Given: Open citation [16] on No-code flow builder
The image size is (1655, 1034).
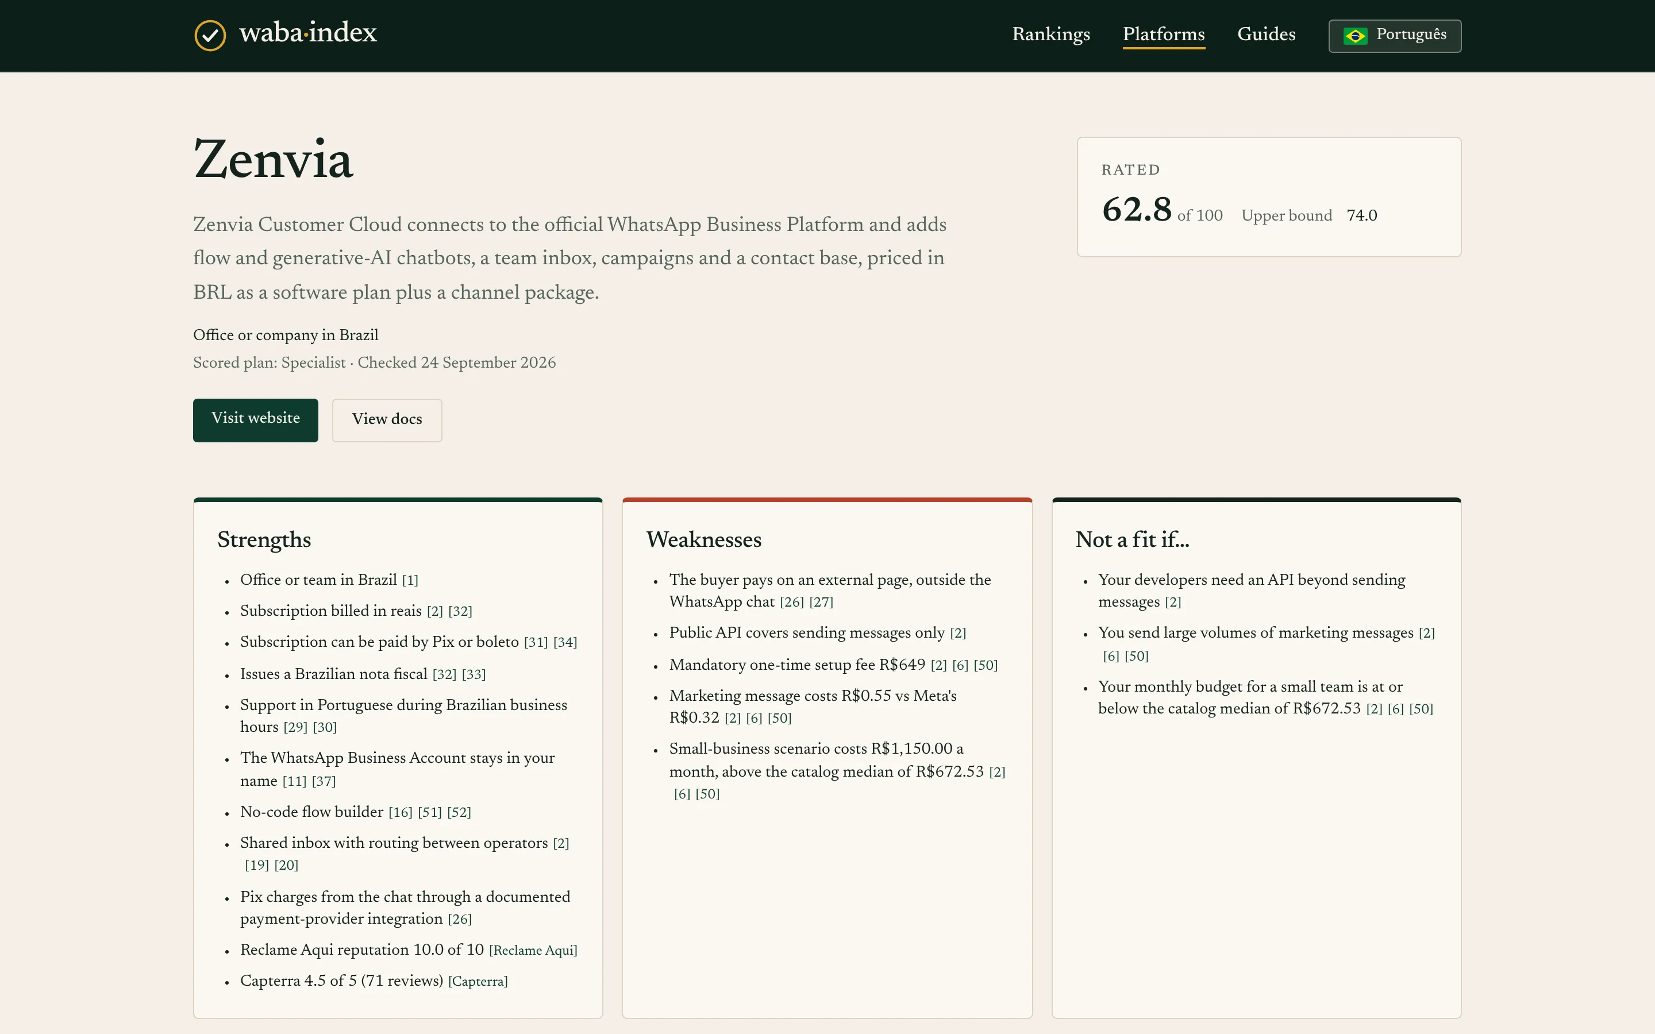Looking at the screenshot, I should pos(400,812).
